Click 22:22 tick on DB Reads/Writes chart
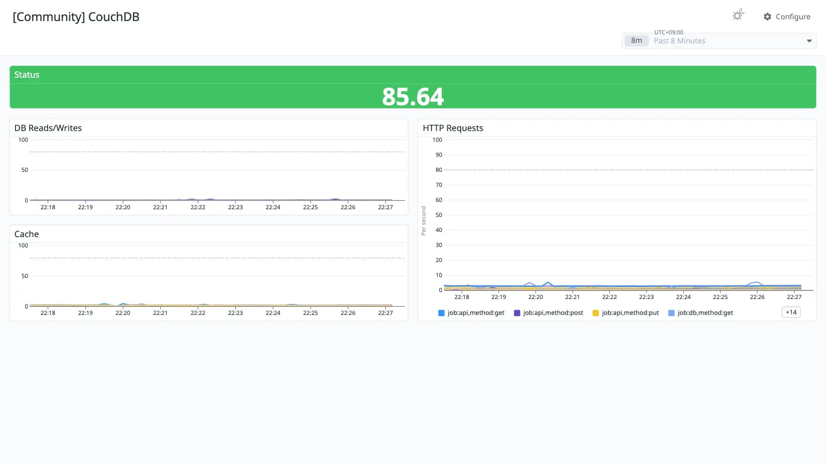 (198, 207)
